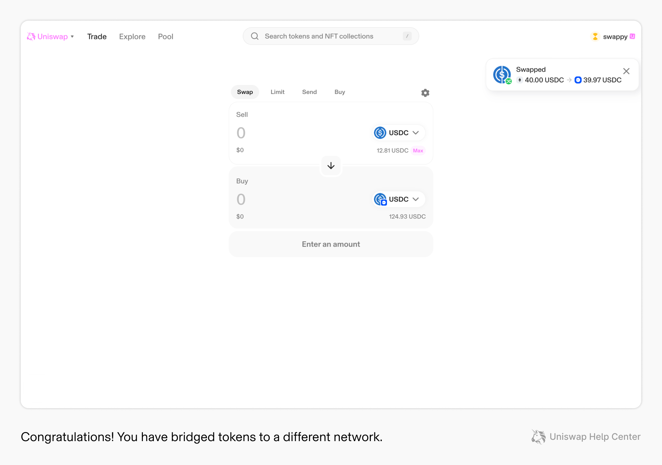
Task: Switch to the Send tab
Action: point(309,92)
